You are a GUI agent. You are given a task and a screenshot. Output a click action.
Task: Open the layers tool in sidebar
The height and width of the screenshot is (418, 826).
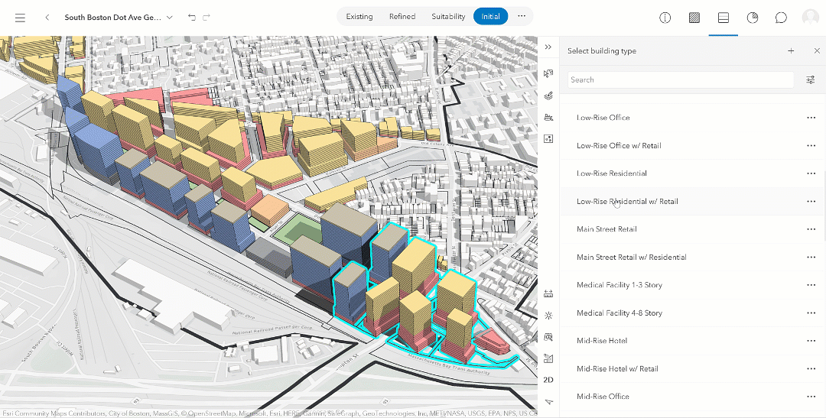pyautogui.click(x=548, y=96)
